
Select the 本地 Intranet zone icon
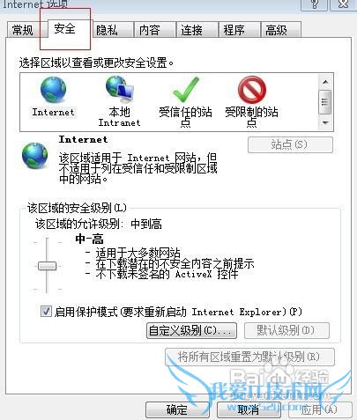point(120,89)
